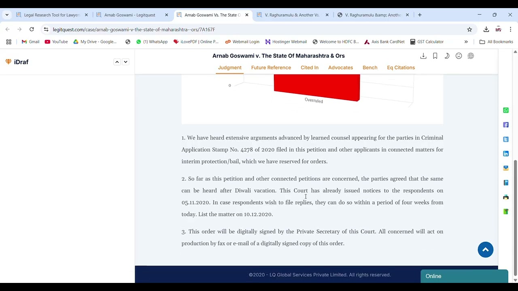Expand the hidden bookmarks overflow chevron
Viewport: 518px width, 291px height.
coord(466,42)
